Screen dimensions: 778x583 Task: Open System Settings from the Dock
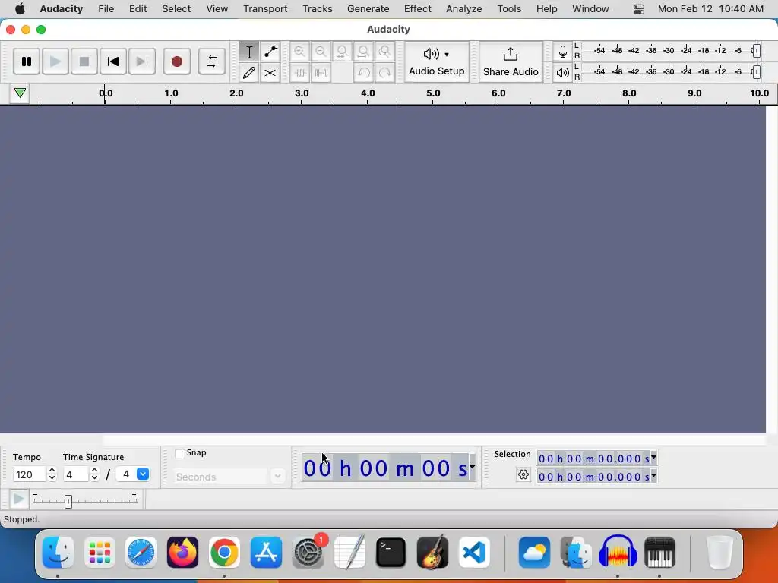pyautogui.click(x=308, y=552)
